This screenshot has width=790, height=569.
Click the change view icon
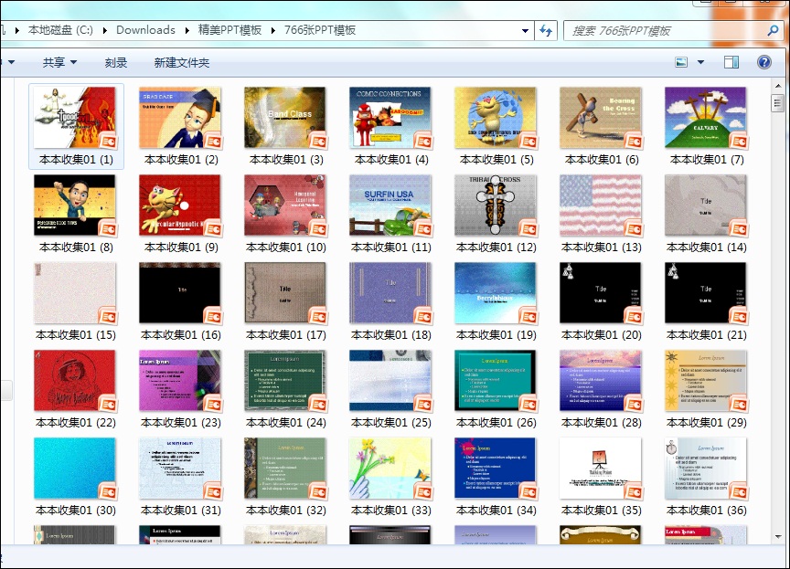click(681, 62)
